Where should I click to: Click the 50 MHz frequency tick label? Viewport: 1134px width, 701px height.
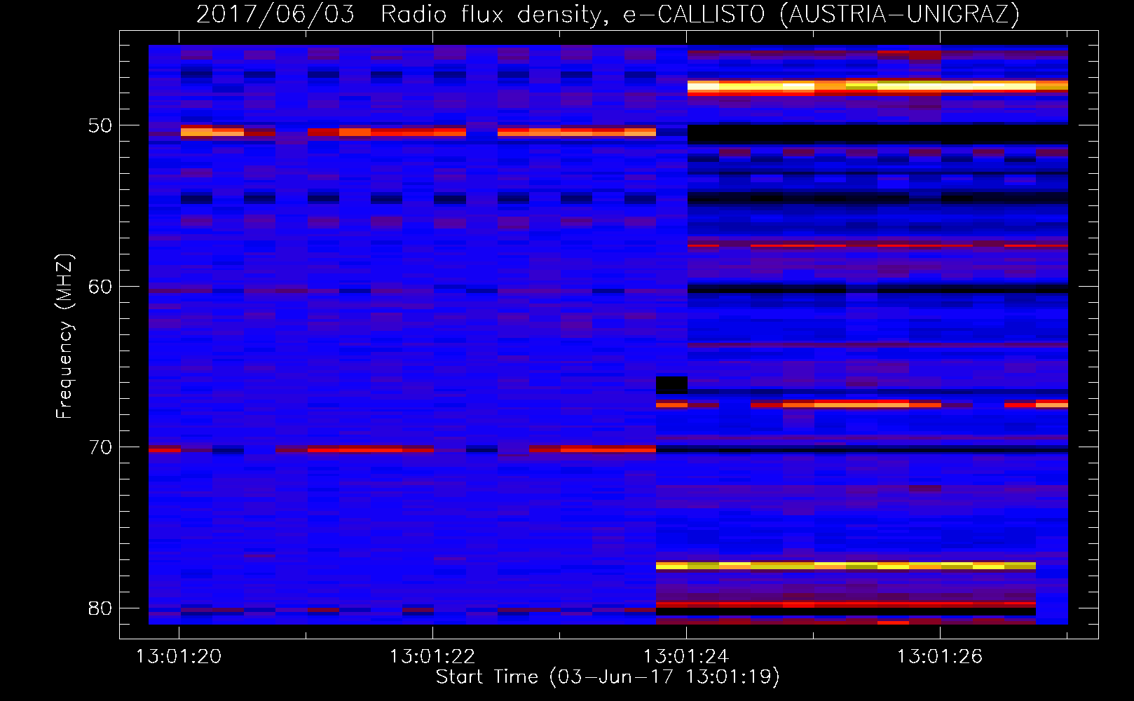(100, 126)
